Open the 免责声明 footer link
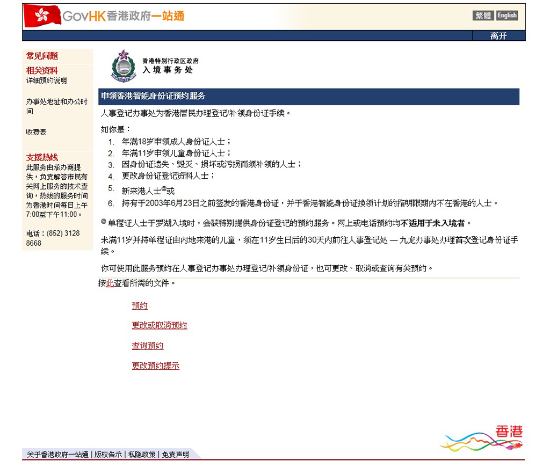 point(176,455)
